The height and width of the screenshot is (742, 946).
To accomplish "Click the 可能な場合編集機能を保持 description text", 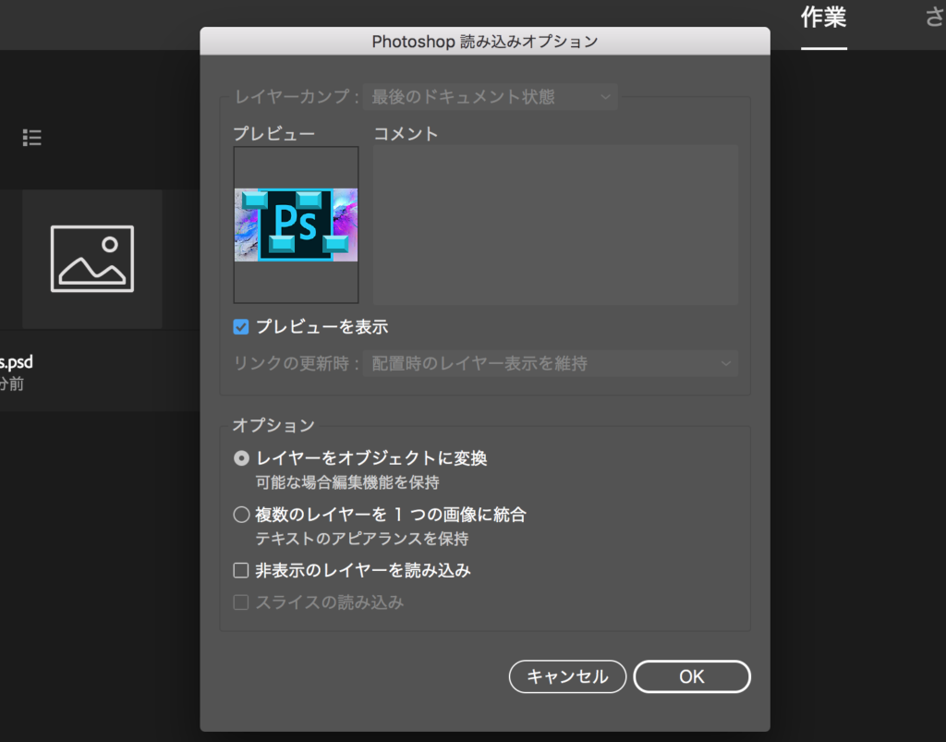I will (x=347, y=482).
